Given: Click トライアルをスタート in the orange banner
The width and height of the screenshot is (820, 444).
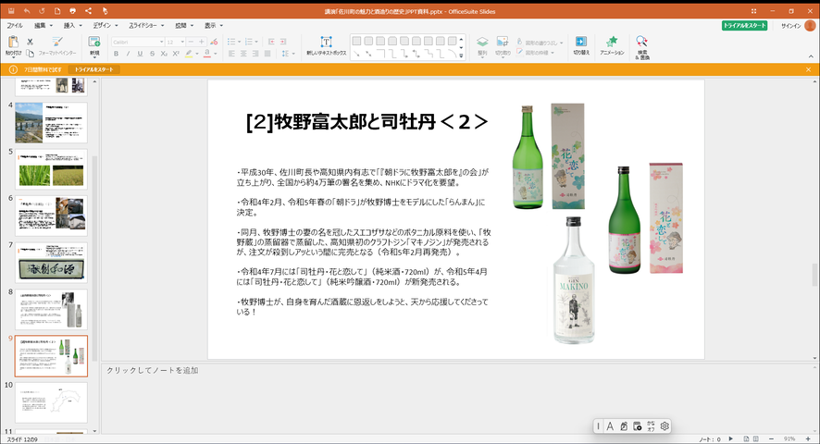Looking at the screenshot, I should point(94,69).
